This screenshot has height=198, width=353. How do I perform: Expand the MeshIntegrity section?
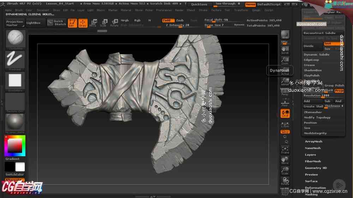[315, 133]
